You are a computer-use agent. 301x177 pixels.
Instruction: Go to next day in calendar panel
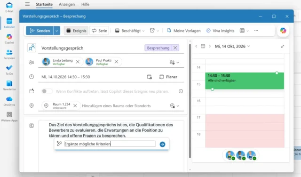click(x=210, y=46)
